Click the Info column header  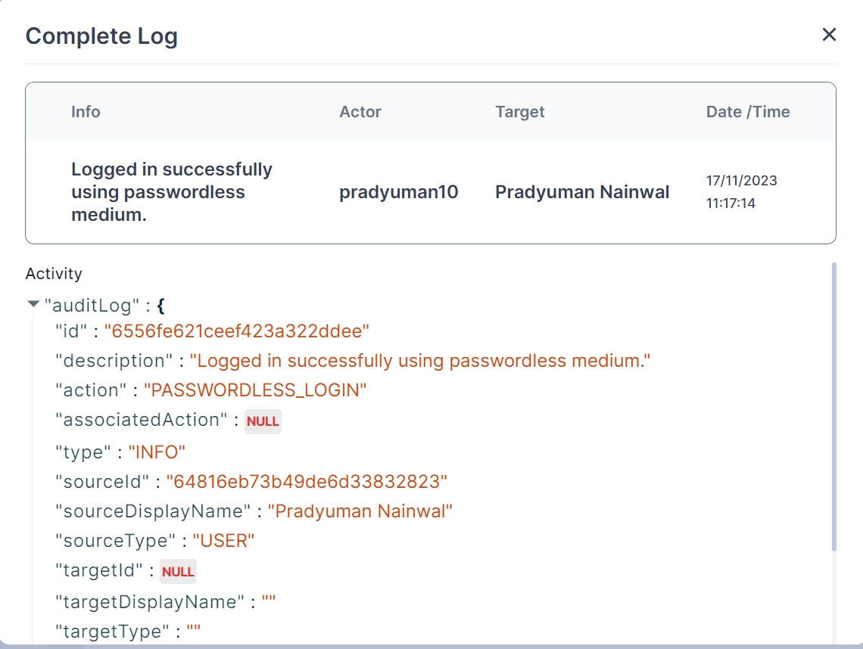(86, 112)
